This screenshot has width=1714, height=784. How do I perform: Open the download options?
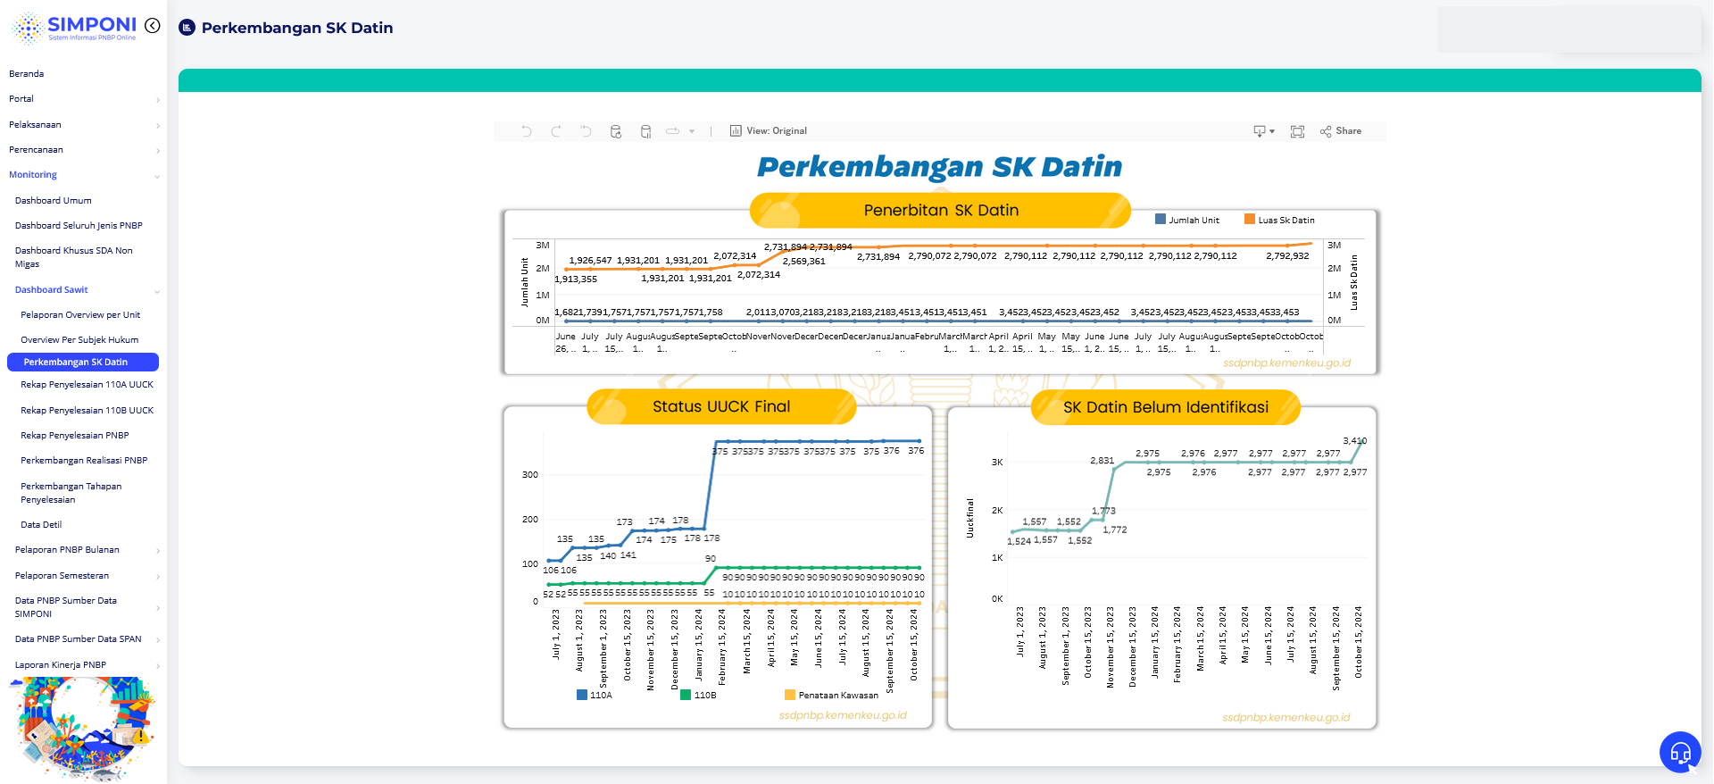[1263, 131]
